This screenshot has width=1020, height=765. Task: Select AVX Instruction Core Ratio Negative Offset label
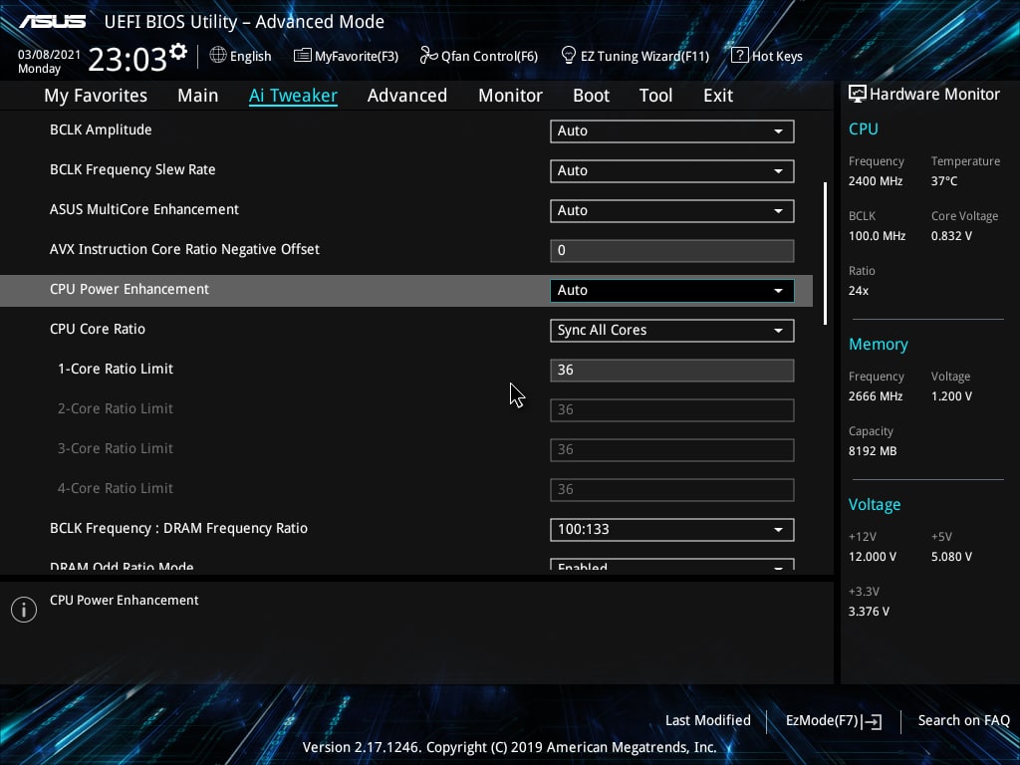pos(184,249)
